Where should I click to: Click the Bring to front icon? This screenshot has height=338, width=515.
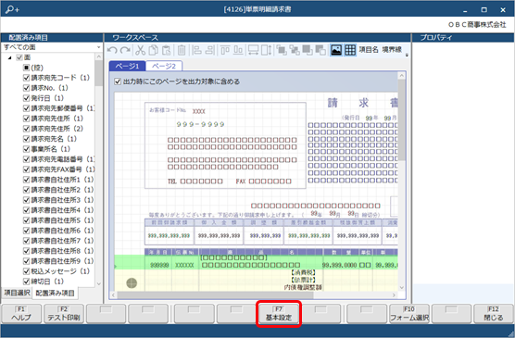(x=308, y=50)
